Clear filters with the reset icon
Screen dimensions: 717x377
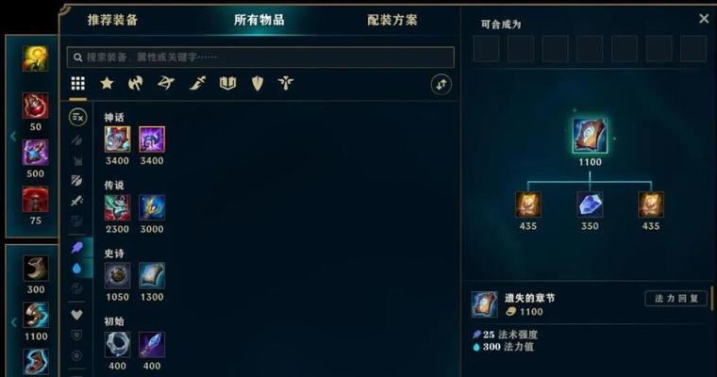[x=77, y=117]
